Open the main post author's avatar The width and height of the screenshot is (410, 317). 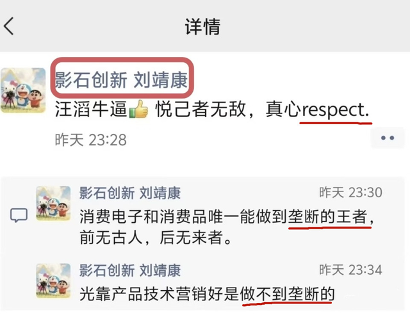pos(23,90)
